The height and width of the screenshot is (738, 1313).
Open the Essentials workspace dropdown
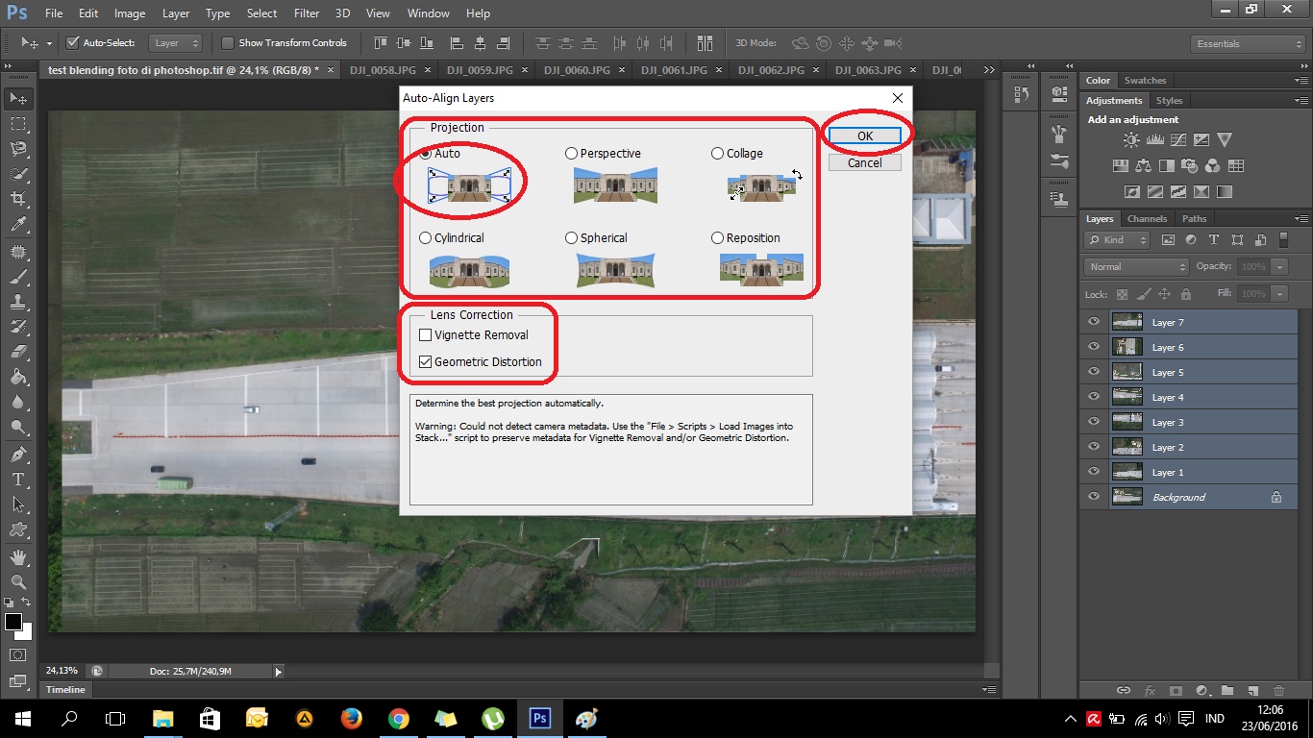(1247, 44)
